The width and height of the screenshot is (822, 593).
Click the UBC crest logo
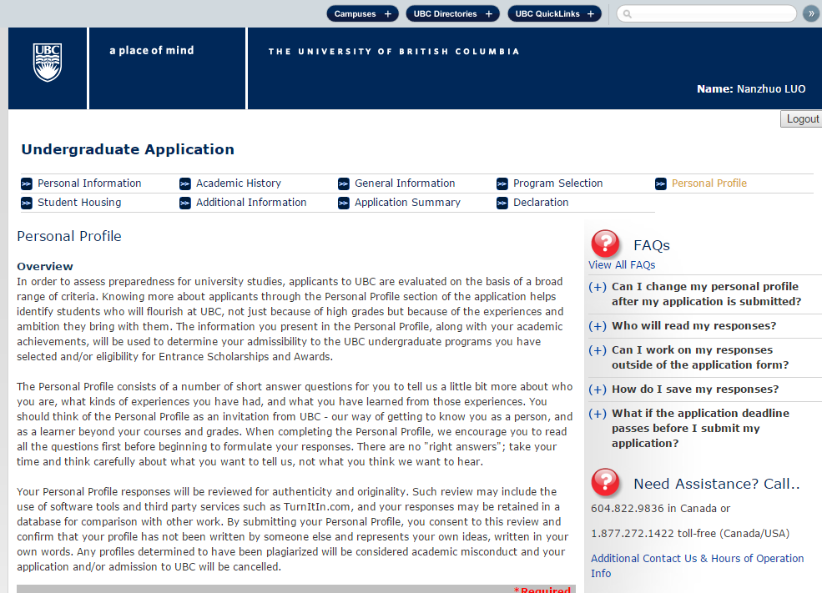[x=48, y=63]
